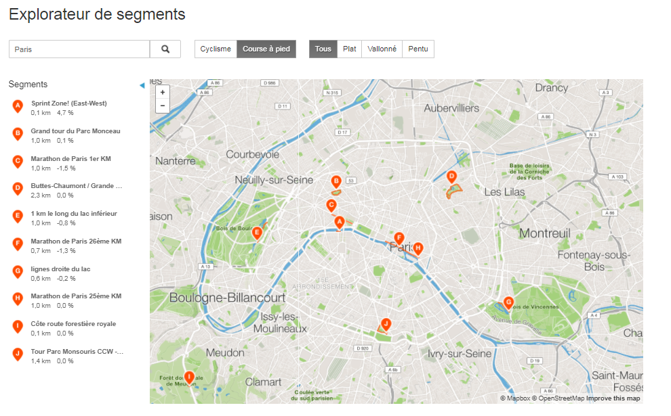Click map pin E in Bois de Boulogne
The height and width of the screenshot is (416, 671).
point(257,233)
